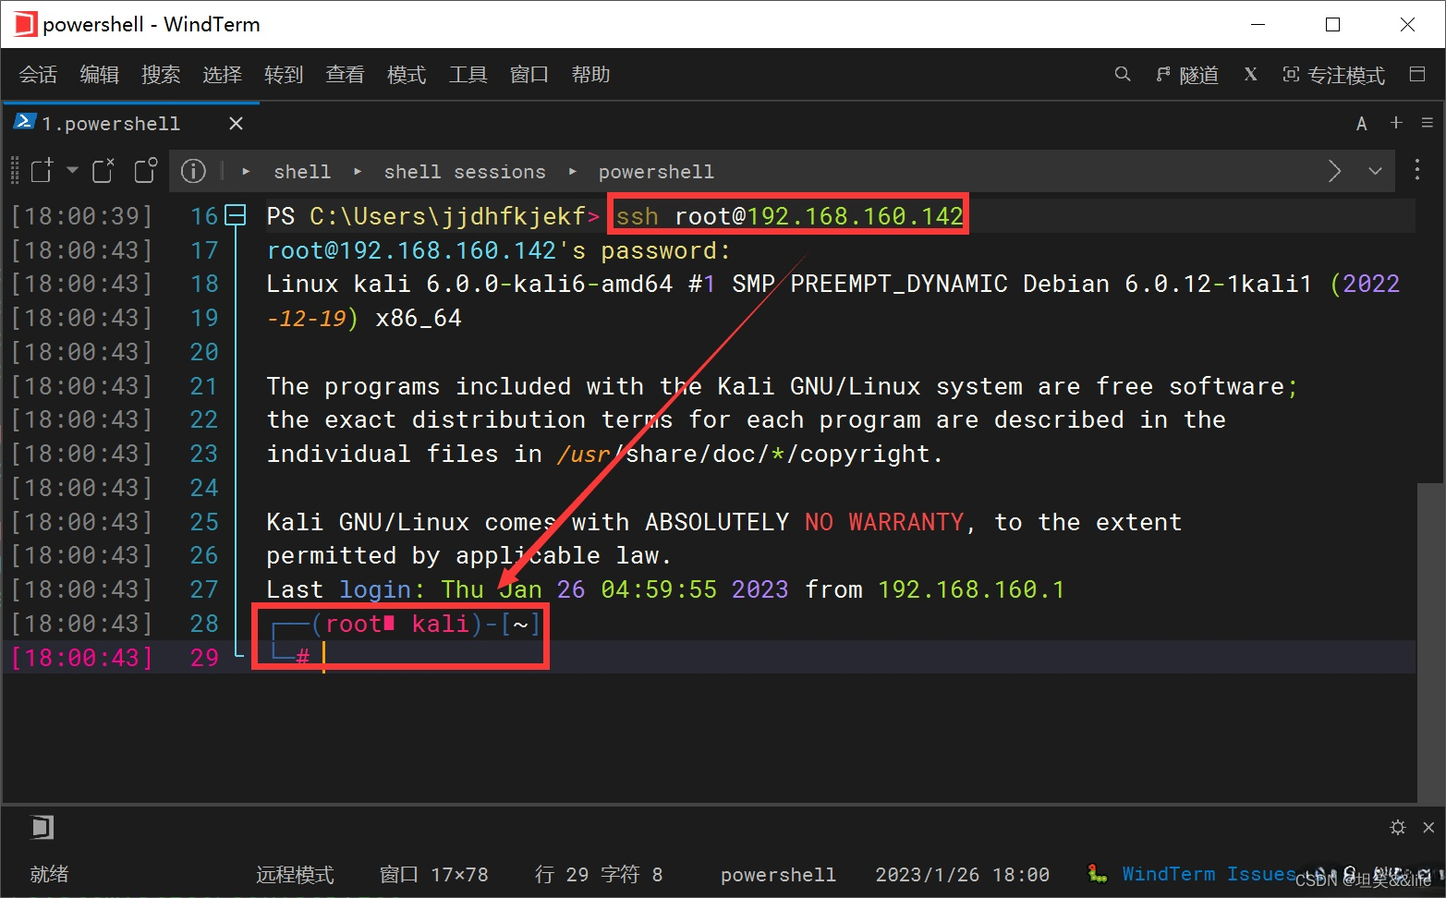Add a new tab with the plus icon

click(1396, 122)
